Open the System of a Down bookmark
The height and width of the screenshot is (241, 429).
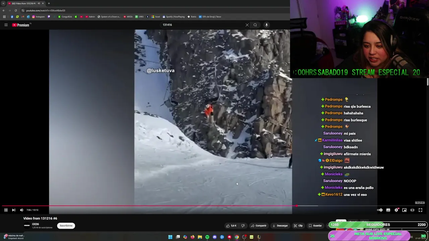tap(109, 17)
